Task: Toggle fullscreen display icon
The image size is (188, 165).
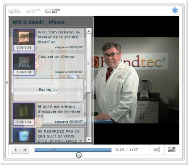Action: click(172, 150)
